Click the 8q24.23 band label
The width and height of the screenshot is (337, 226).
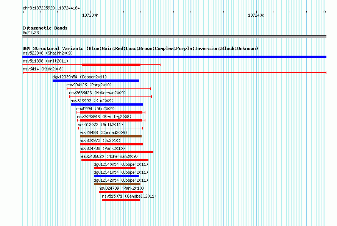tap(31, 33)
